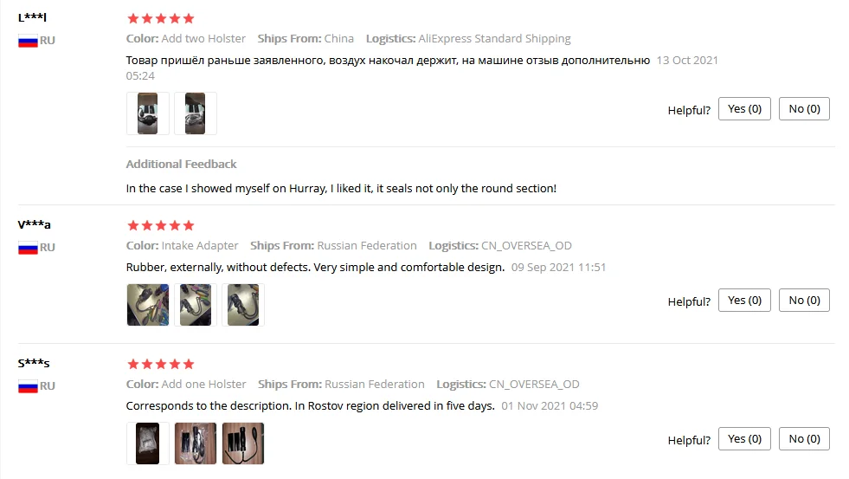Screen dimensions: 849x479
Task: Mark L***l's review helpful with Yes (0)
Action: (744, 109)
